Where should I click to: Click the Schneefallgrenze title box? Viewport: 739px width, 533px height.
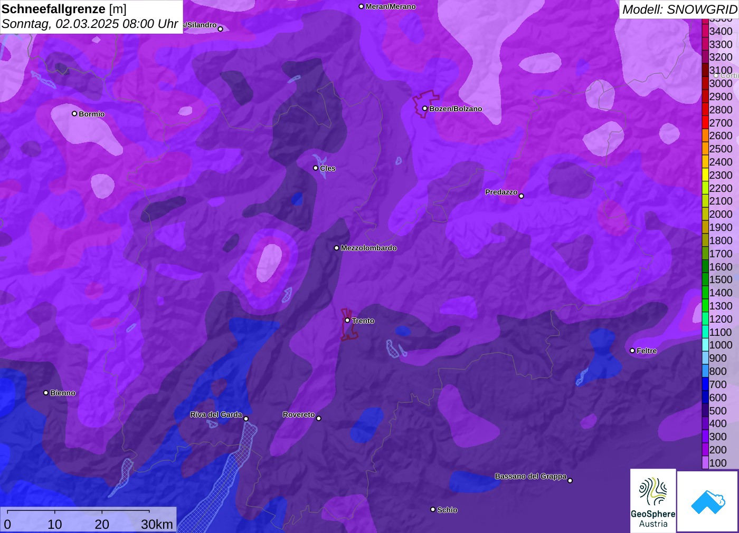(91, 16)
